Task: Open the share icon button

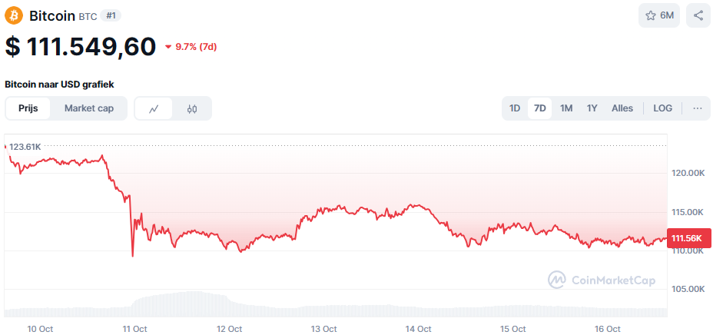Action: tap(698, 15)
